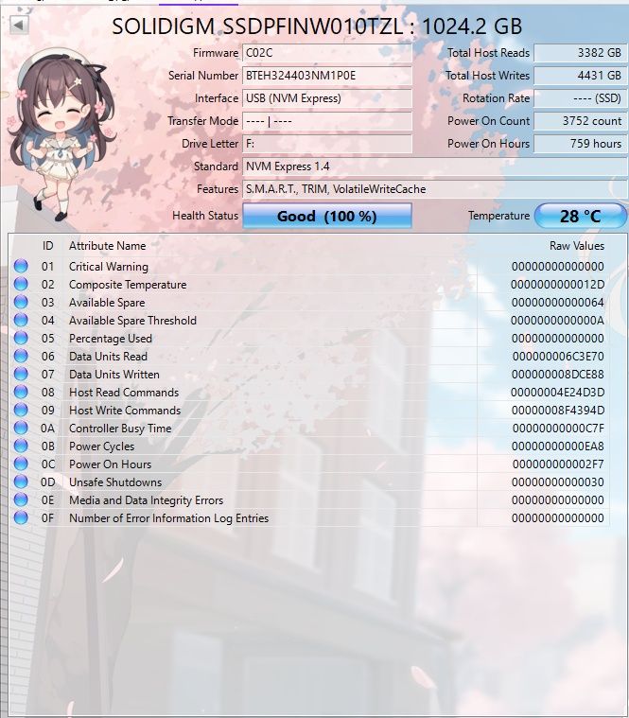
Task: Click raw value 0000000000000A
Action: (x=557, y=321)
